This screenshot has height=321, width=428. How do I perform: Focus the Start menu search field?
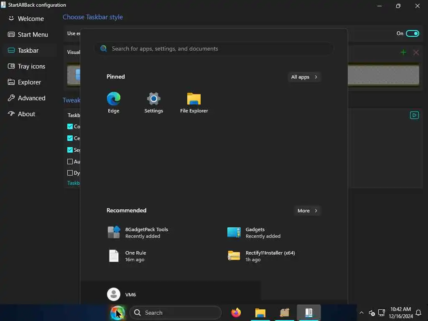pos(214,48)
